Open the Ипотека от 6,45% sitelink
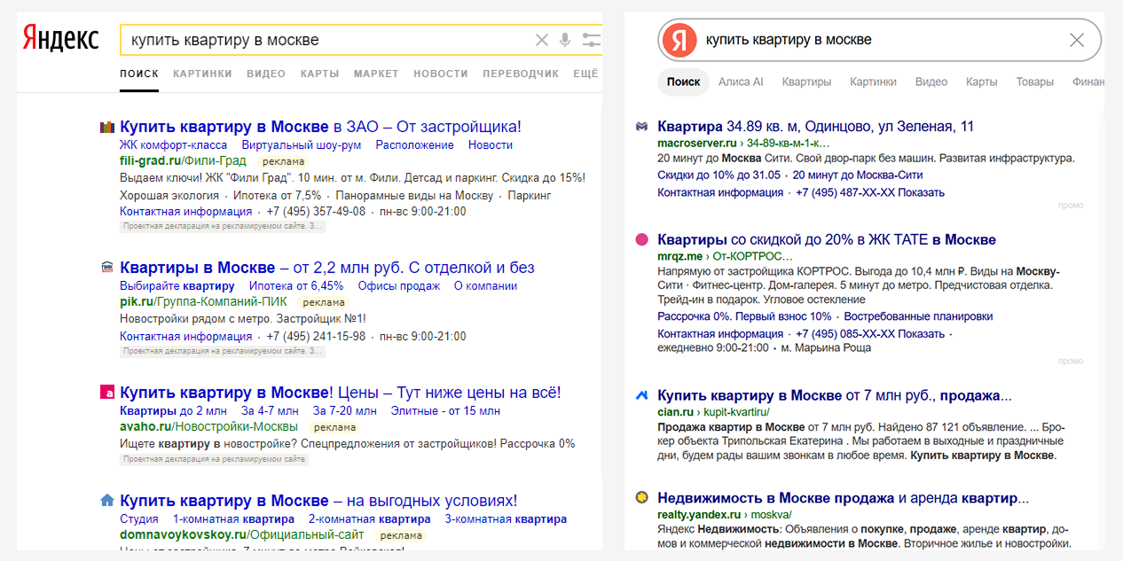 (296, 285)
